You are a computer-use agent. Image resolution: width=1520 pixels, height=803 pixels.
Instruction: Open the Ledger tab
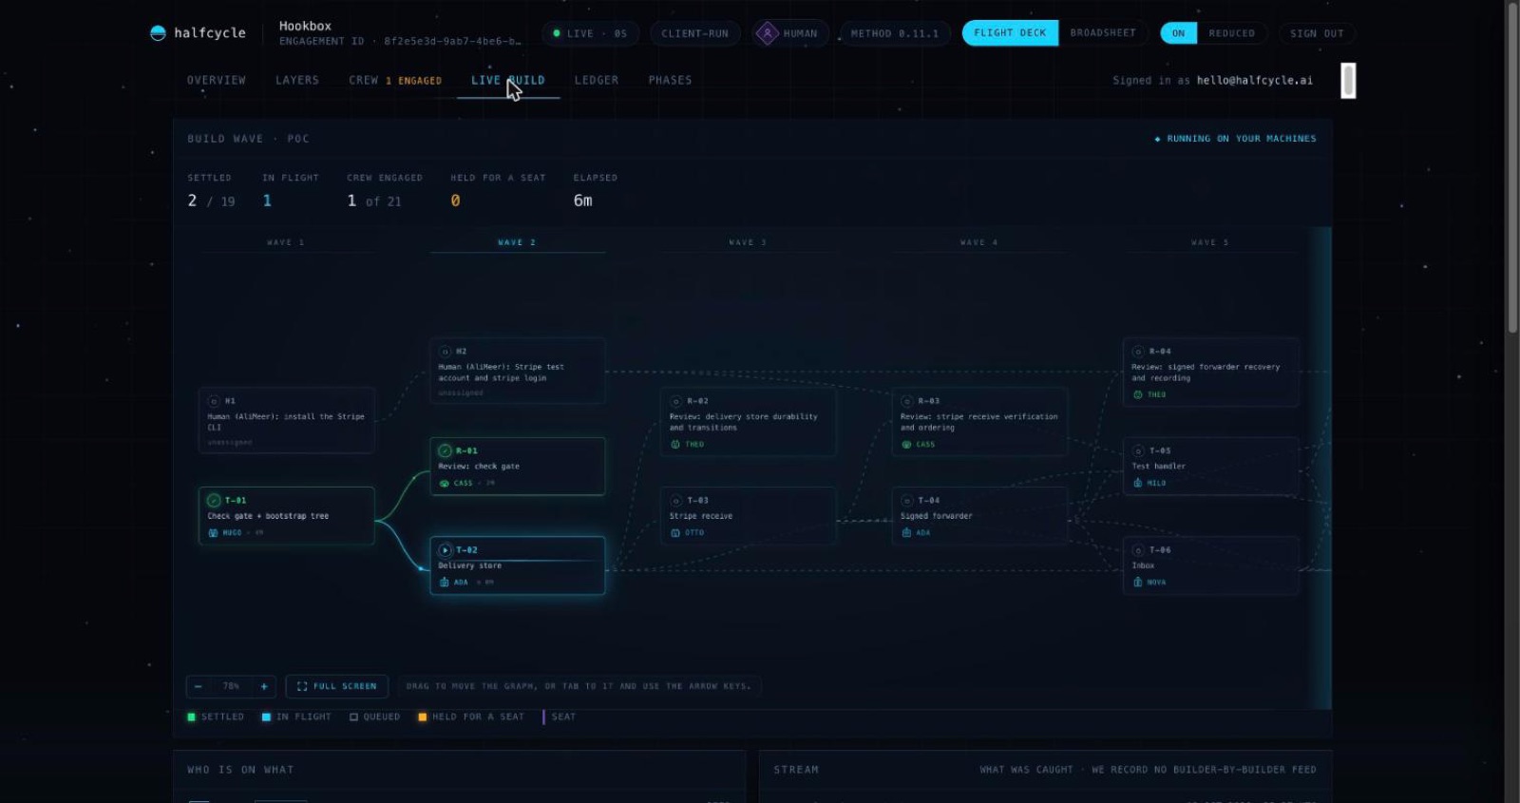click(597, 81)
